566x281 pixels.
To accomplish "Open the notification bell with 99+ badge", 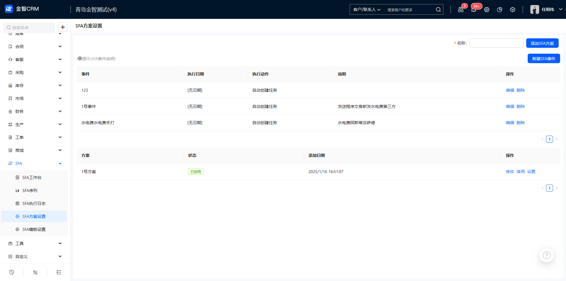I will 474,9.
